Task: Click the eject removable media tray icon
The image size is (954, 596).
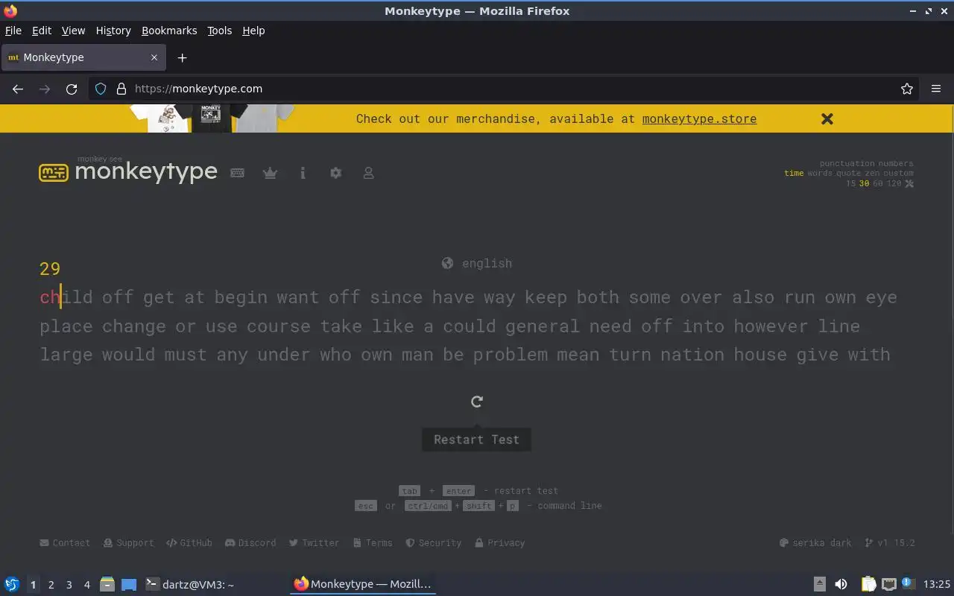Action: [820, 584]
